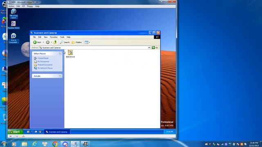Click the Go button beside address bar
The height and width of the screenshot is (147, 262).
tap(155, 48)
